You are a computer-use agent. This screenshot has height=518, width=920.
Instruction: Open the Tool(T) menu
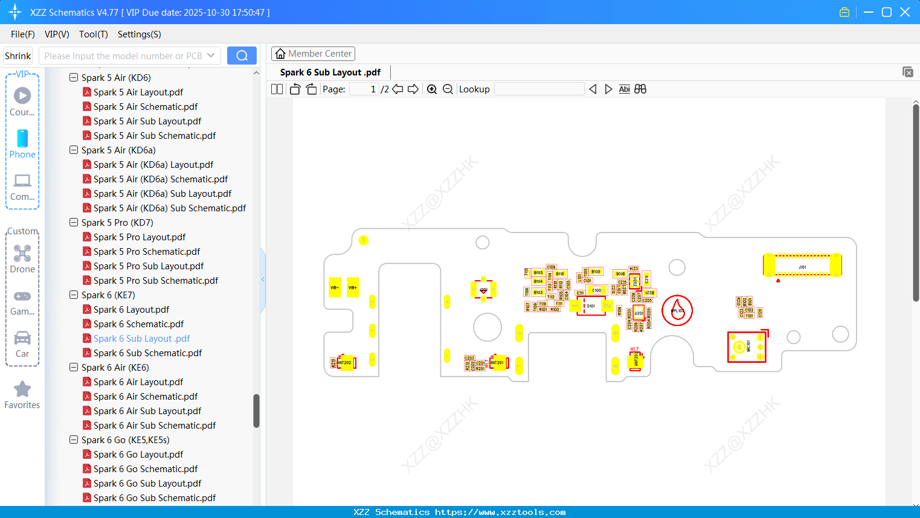tap(93, 34)
